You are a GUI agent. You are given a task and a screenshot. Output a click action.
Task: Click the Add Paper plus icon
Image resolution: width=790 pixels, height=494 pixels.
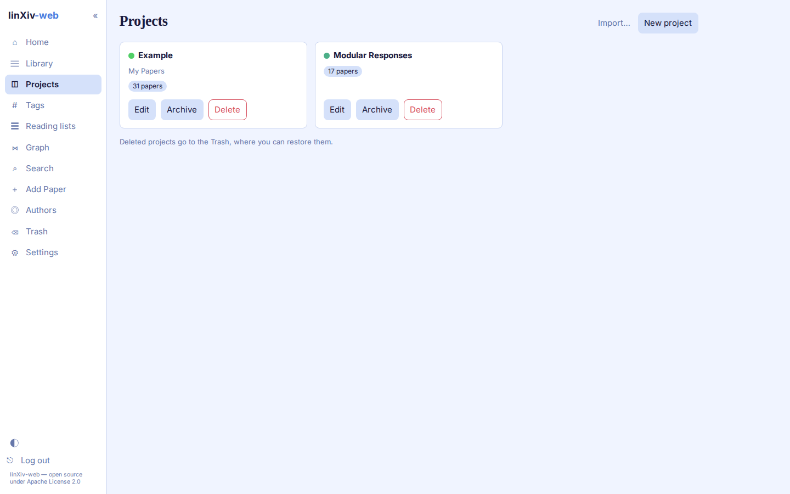[15, 189]
